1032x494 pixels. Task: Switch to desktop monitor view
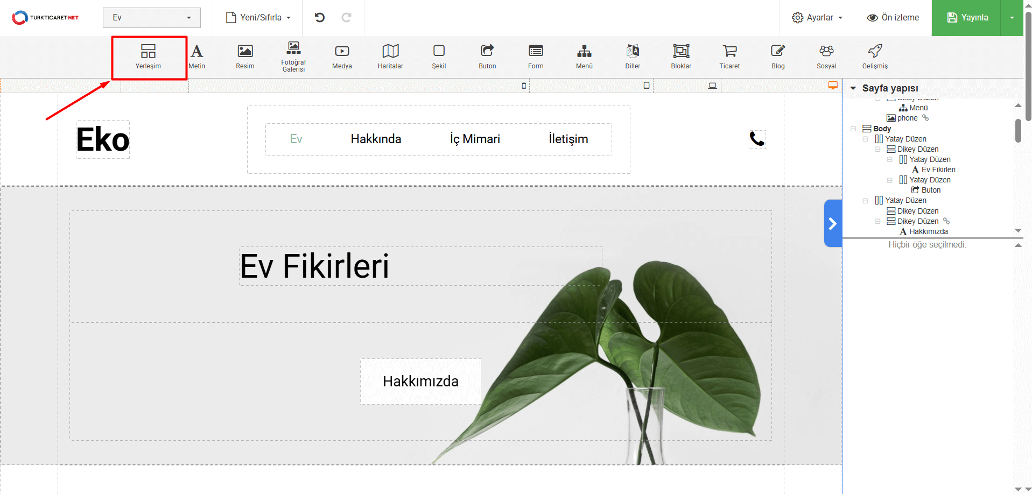coord(833,86)
